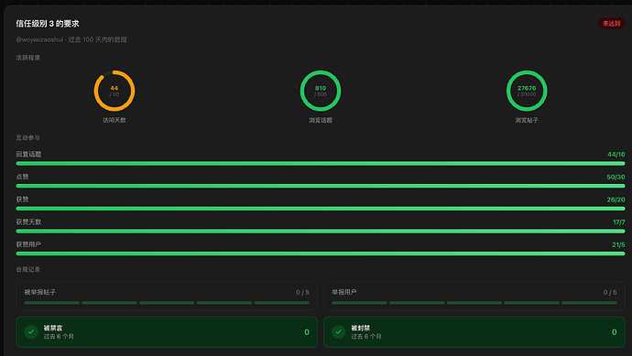This screenshot has height=356, width=632.
Task: Click 过去 6 个月 under 被封禁
Action: point(366,336)
